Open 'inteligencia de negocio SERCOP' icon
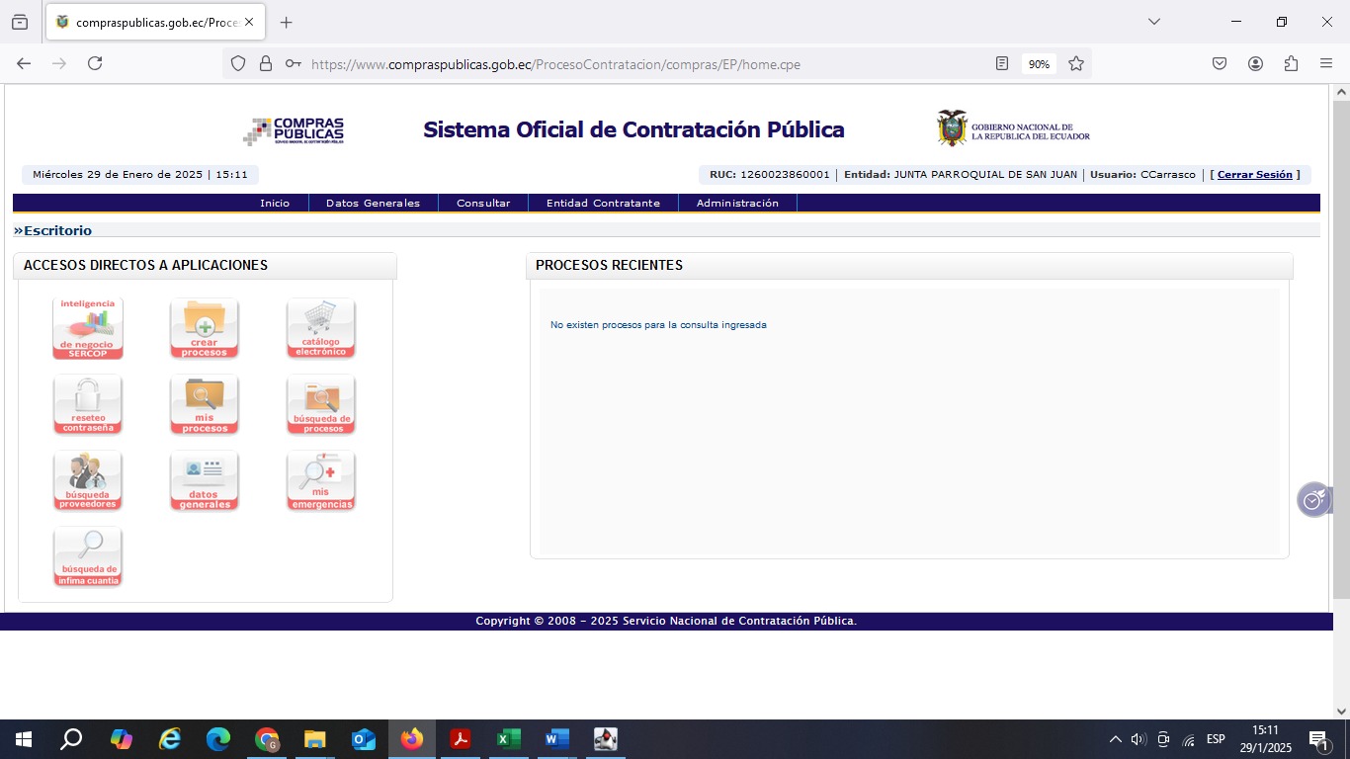The image size is (1350, 759). tap(88, 328)
